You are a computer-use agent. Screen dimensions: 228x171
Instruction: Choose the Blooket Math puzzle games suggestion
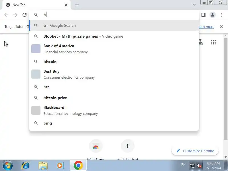click(114, 36)
